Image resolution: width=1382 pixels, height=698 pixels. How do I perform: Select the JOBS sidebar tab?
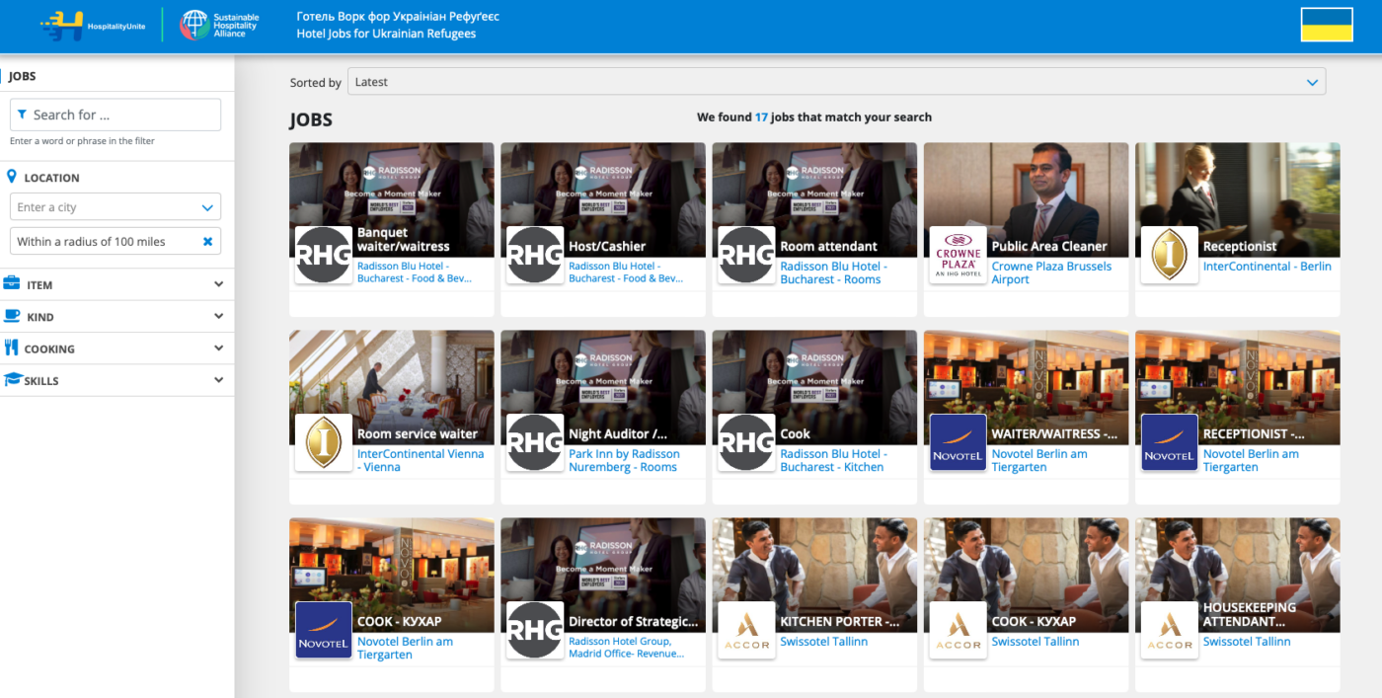pyautogui.click(x=23, y=76)
